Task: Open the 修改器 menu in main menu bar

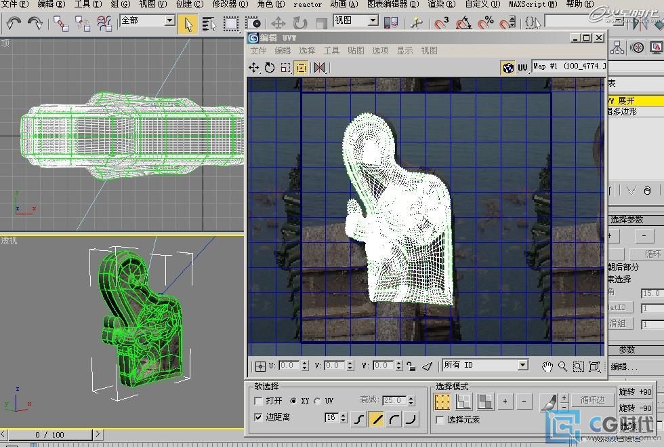Action: tap(230, 4)
